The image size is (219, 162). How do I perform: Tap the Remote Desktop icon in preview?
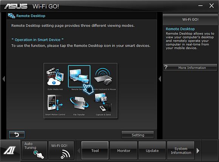coord(79,76)
